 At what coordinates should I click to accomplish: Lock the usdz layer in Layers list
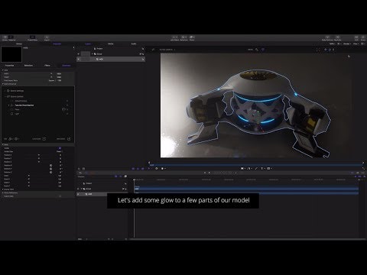[143, 59]
